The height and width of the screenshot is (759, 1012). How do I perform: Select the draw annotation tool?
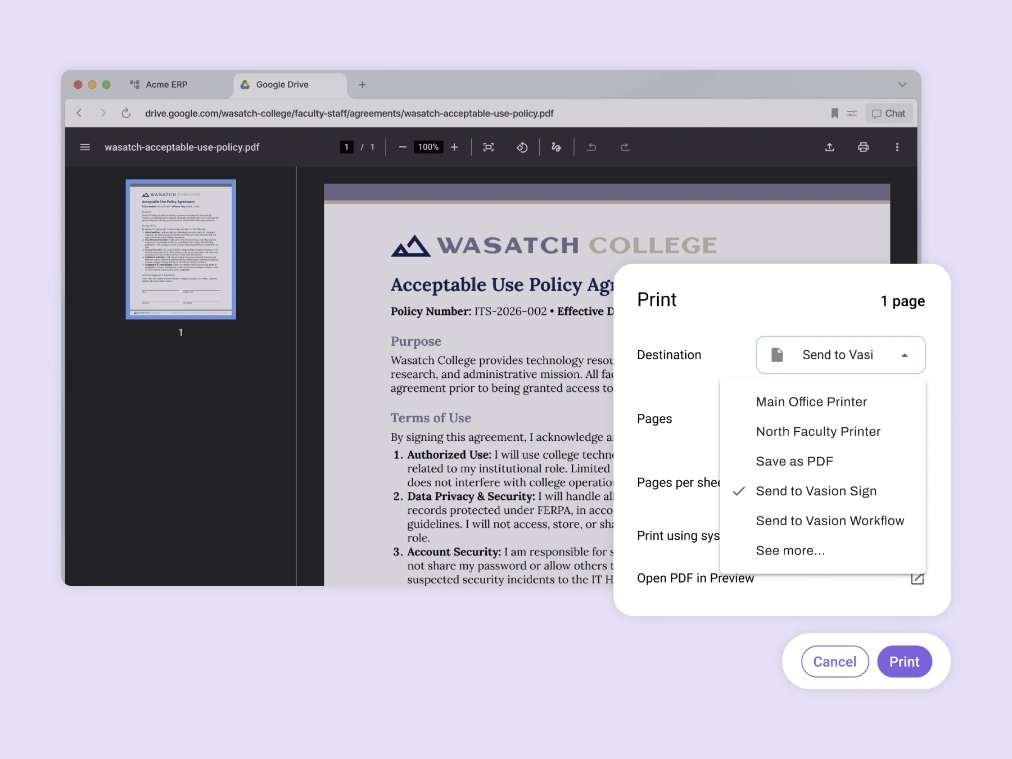coord(556,147)
